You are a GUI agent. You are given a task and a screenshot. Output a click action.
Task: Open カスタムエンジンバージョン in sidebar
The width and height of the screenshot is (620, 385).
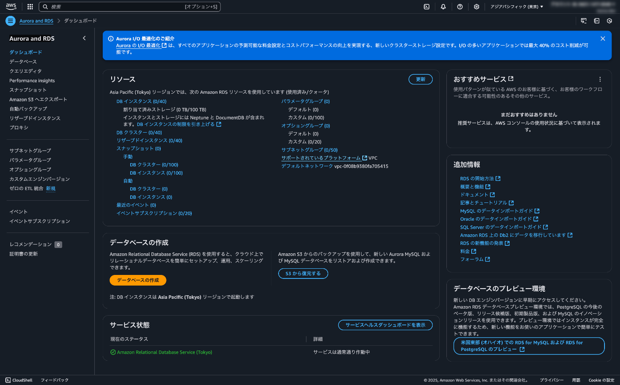coord(40,179)
